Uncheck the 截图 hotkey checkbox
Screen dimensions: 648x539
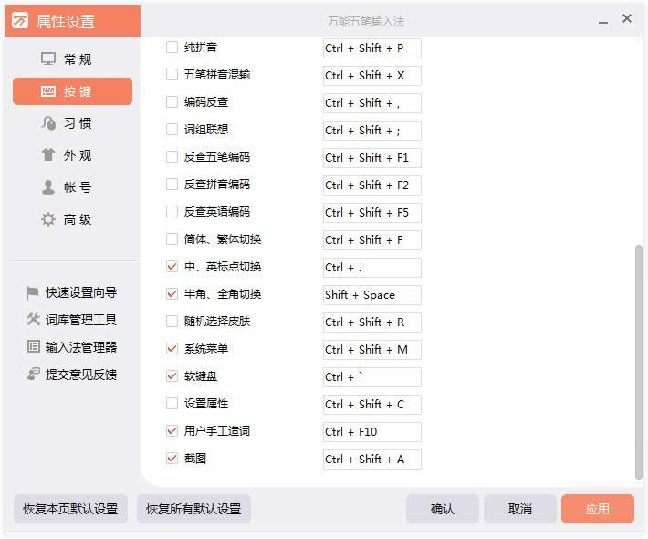(172, 459)
